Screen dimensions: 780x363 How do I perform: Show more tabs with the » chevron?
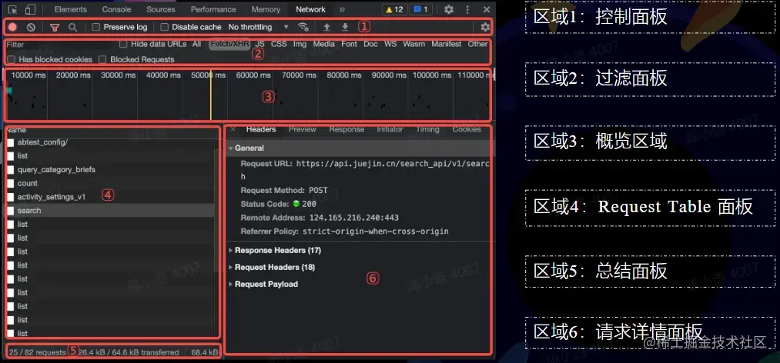click(342, 9)
